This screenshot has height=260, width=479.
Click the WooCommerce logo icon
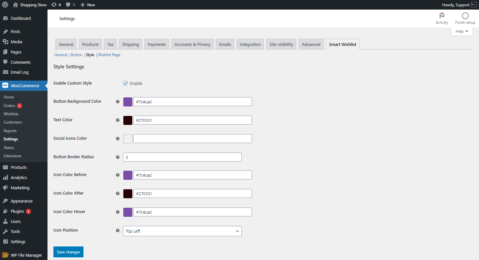click(x=5, y=86)
